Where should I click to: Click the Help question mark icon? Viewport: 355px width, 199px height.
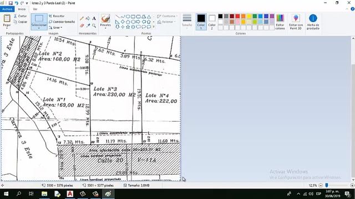(353, 9)
